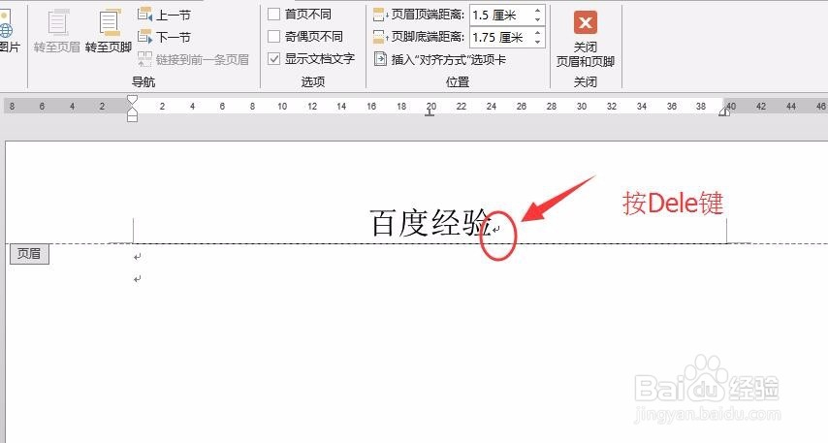Viewport: 828px width, 443px height.
Task: Click the 页眉 header label tag
Action: 29,254
